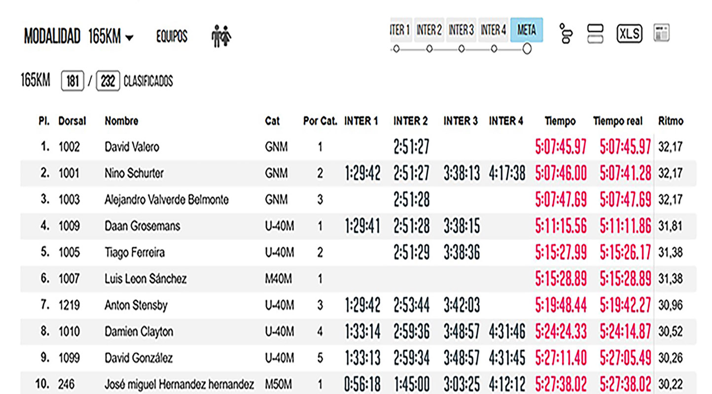
Task: Open the INTER 4 tab
Action: (493, 30)
